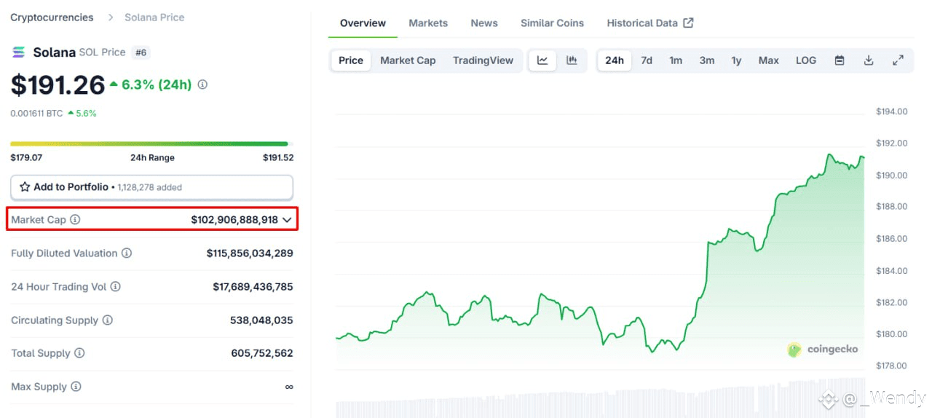The image size is (932, 418).
Task: Click the $191.52 range high value
Action: [278, 157]
